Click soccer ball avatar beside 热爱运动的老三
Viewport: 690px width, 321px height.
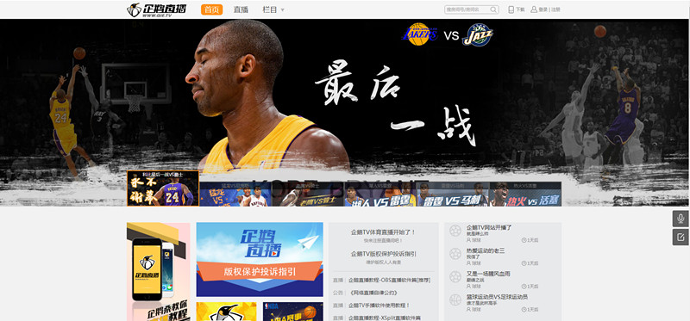tap(455, 254)
